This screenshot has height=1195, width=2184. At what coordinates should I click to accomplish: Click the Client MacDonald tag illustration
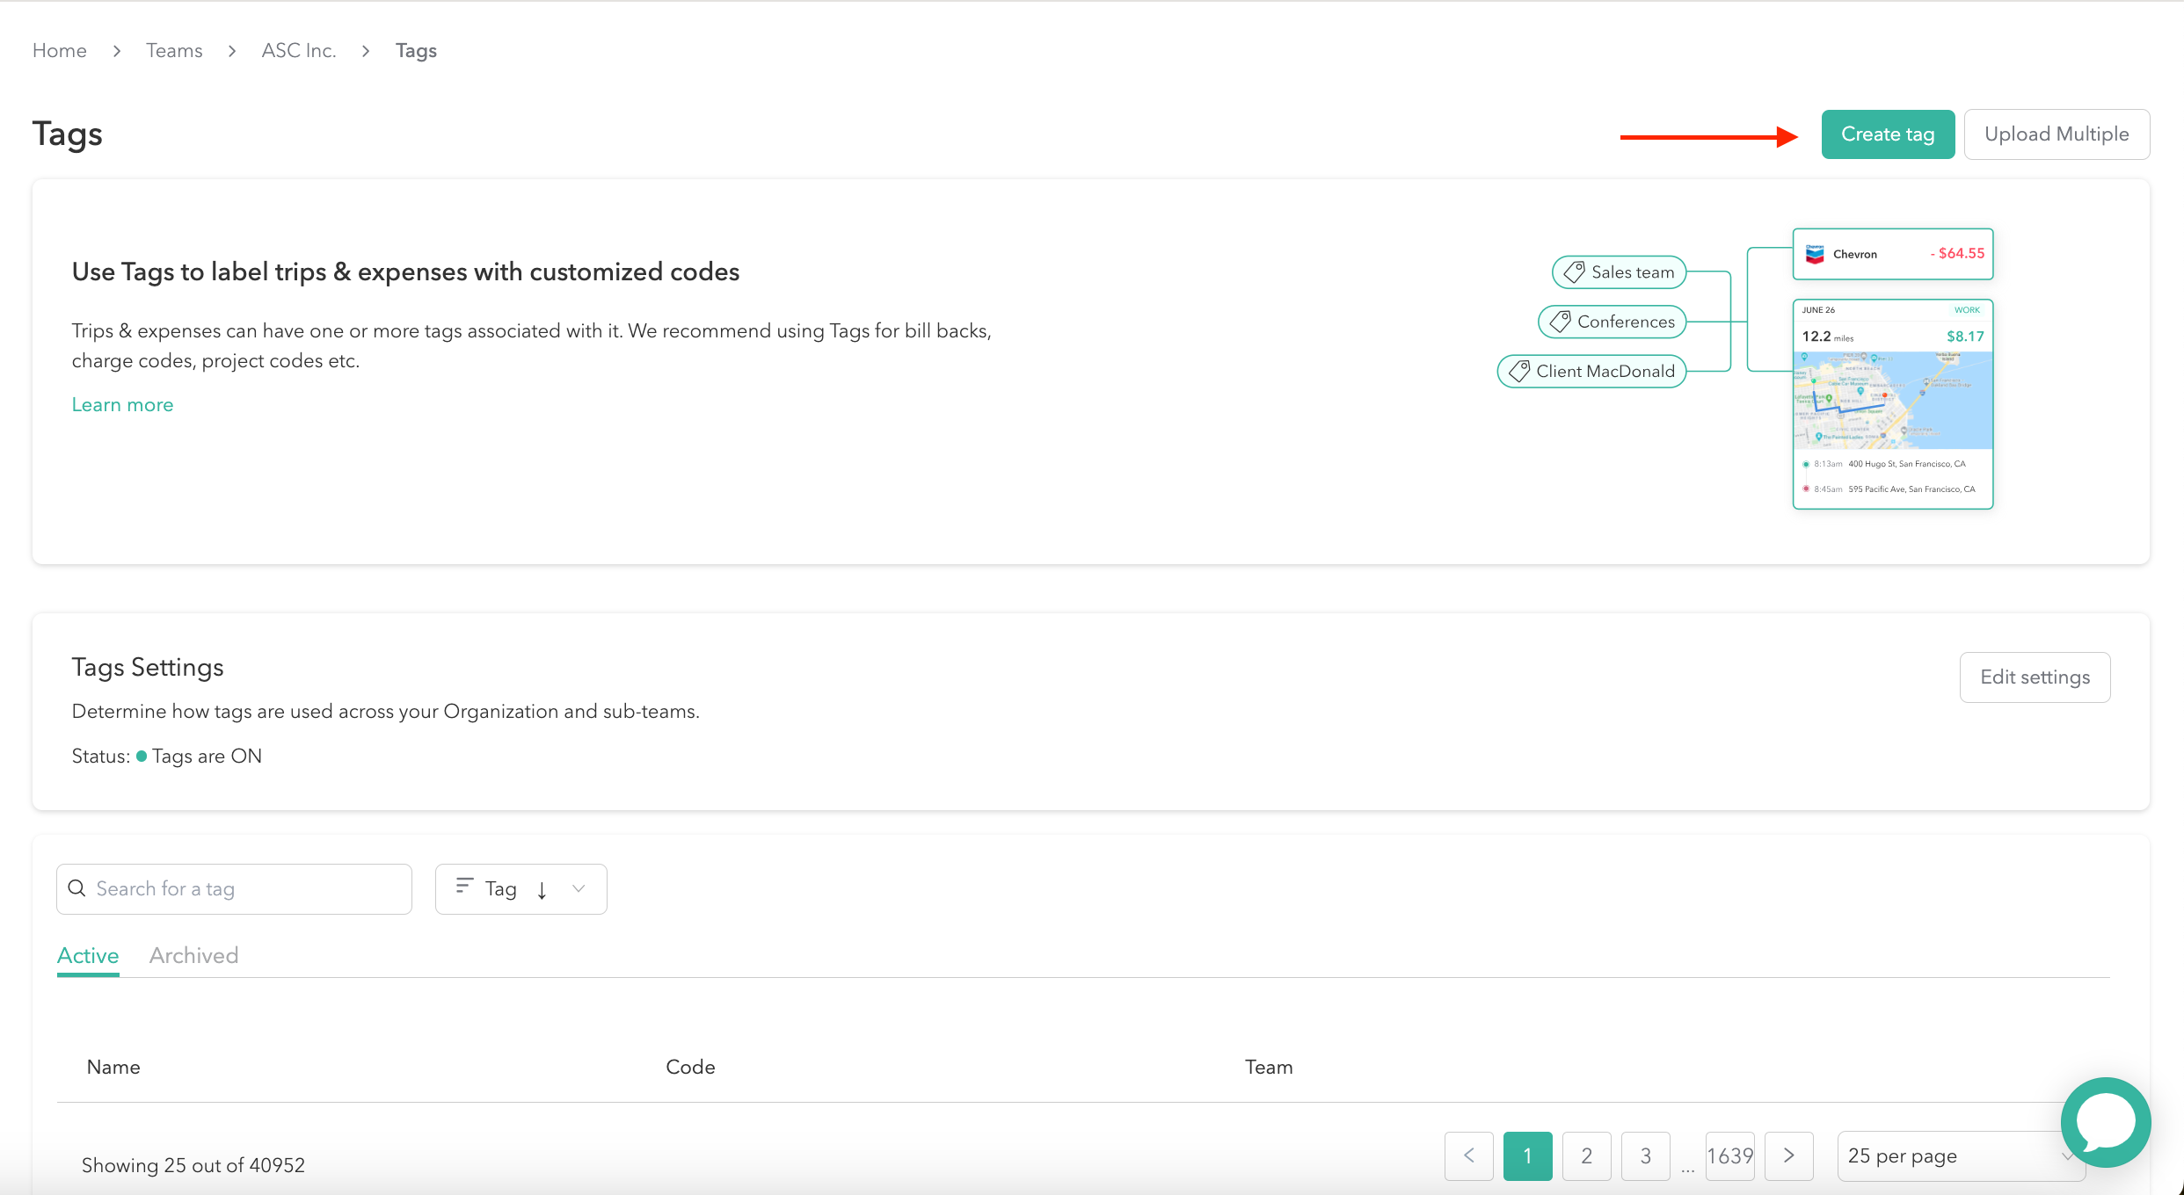pyautogui.click(x=1592, y=371)
